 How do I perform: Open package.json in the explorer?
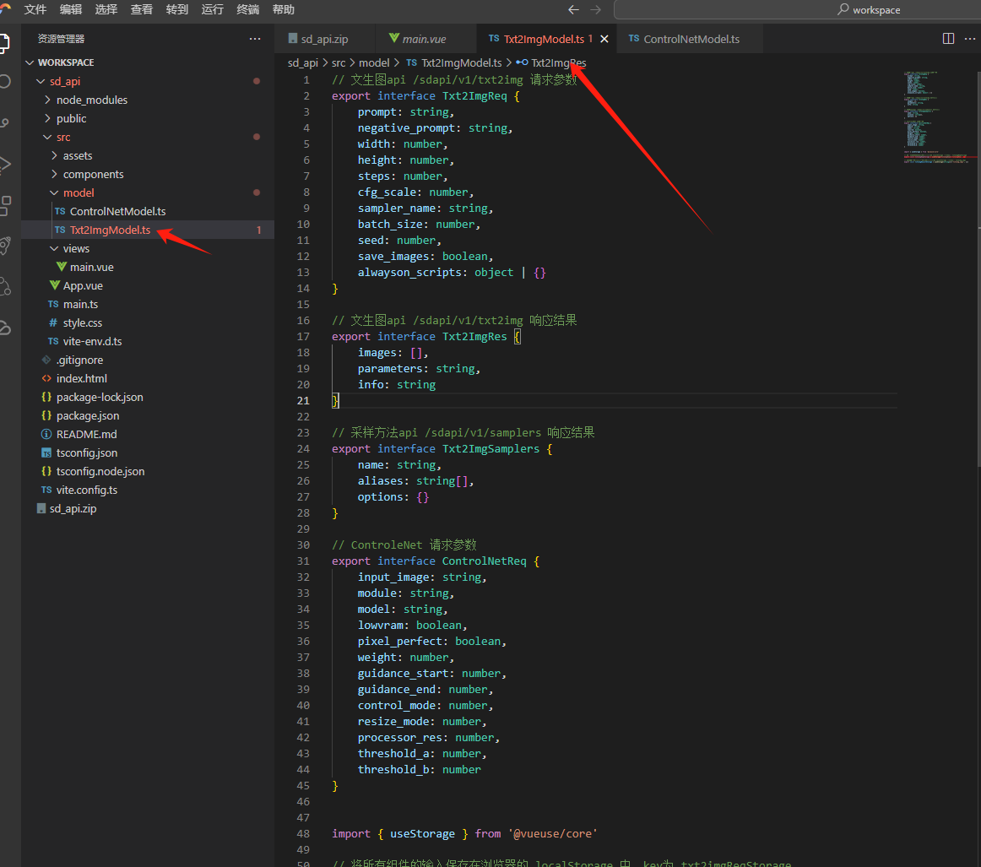tap(87, 415)
